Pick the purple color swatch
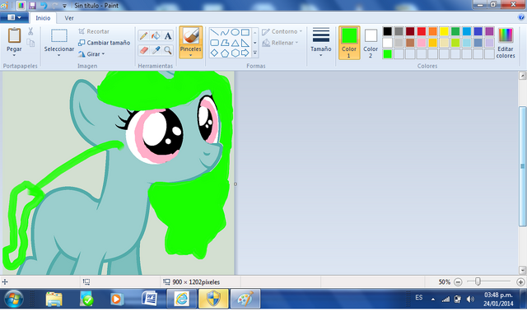The width and height of the screenshot is (527, 330). pyautogui.click(x=490, y=31)
